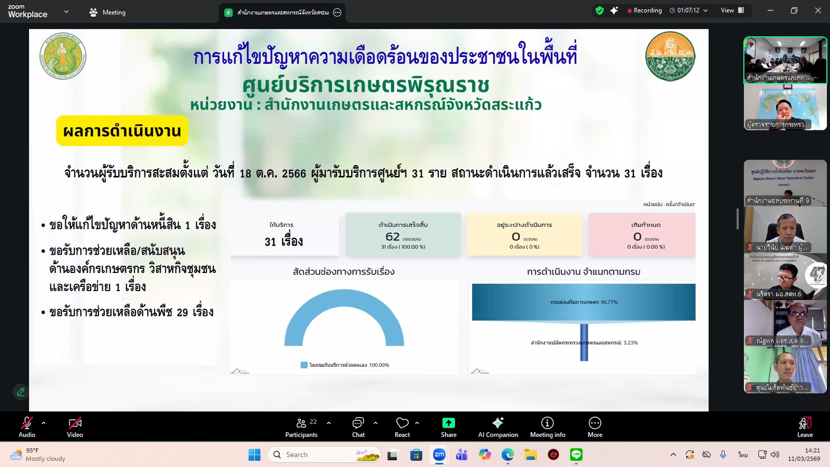The height and width of the screenshot is (467, 830).
Task: Open the meeting window tab menu
Action: (337, 11)
